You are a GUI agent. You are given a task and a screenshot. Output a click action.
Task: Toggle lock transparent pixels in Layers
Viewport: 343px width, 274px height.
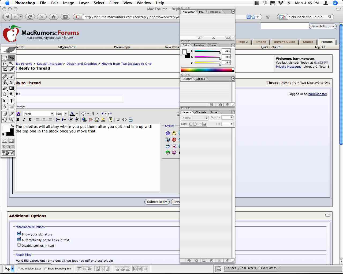(191, 124)
